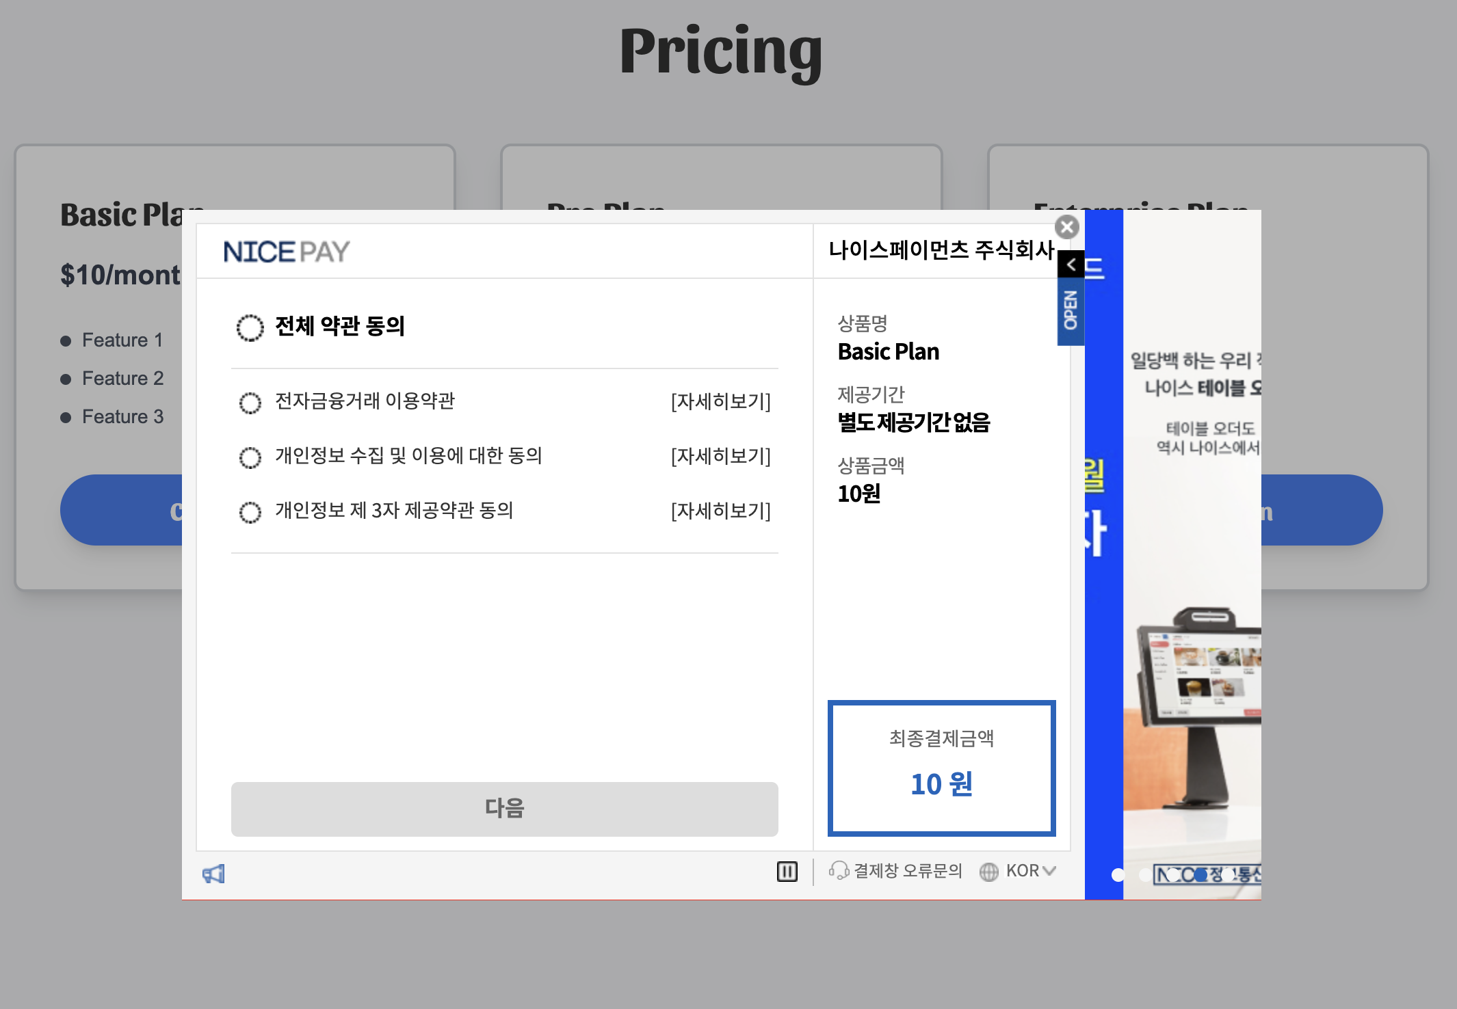
Task: Check 개인정보 수집 및 이용 동의
Action: (x=250, y=457)
